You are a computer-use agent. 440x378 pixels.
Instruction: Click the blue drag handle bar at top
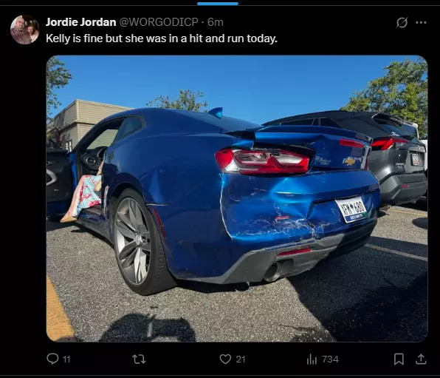(218, 4)
